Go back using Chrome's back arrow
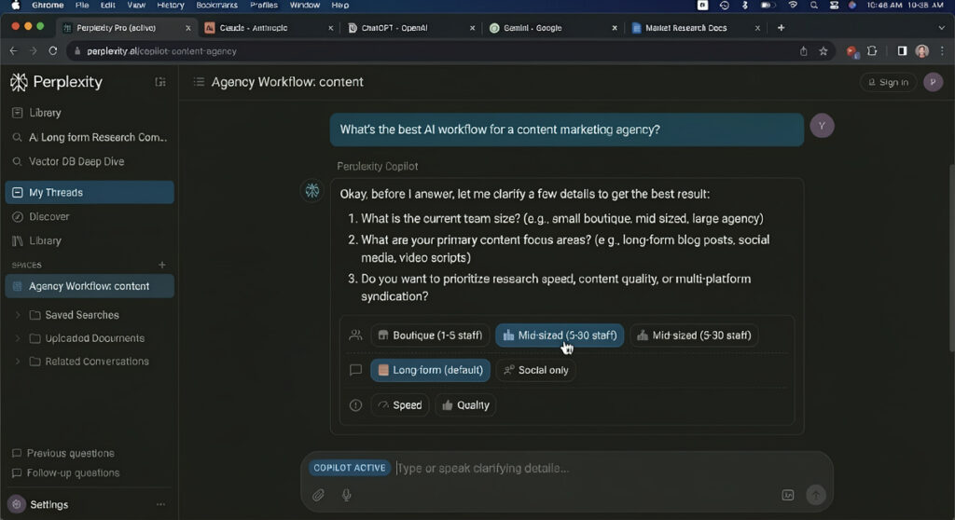The height and width of the screenshot is (520, 955). (13, 51)
